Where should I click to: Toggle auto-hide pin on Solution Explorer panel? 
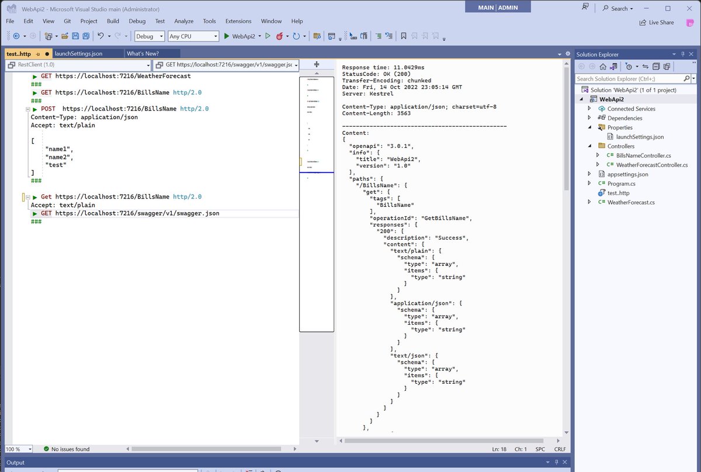click(x=682, y=54)
